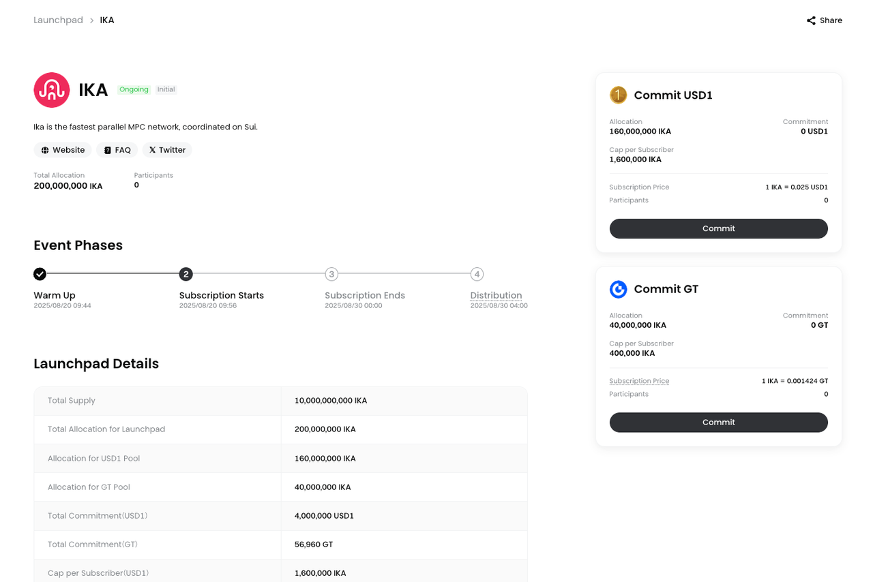
Task: Click the share icon at top right
Action: [811, 20]
